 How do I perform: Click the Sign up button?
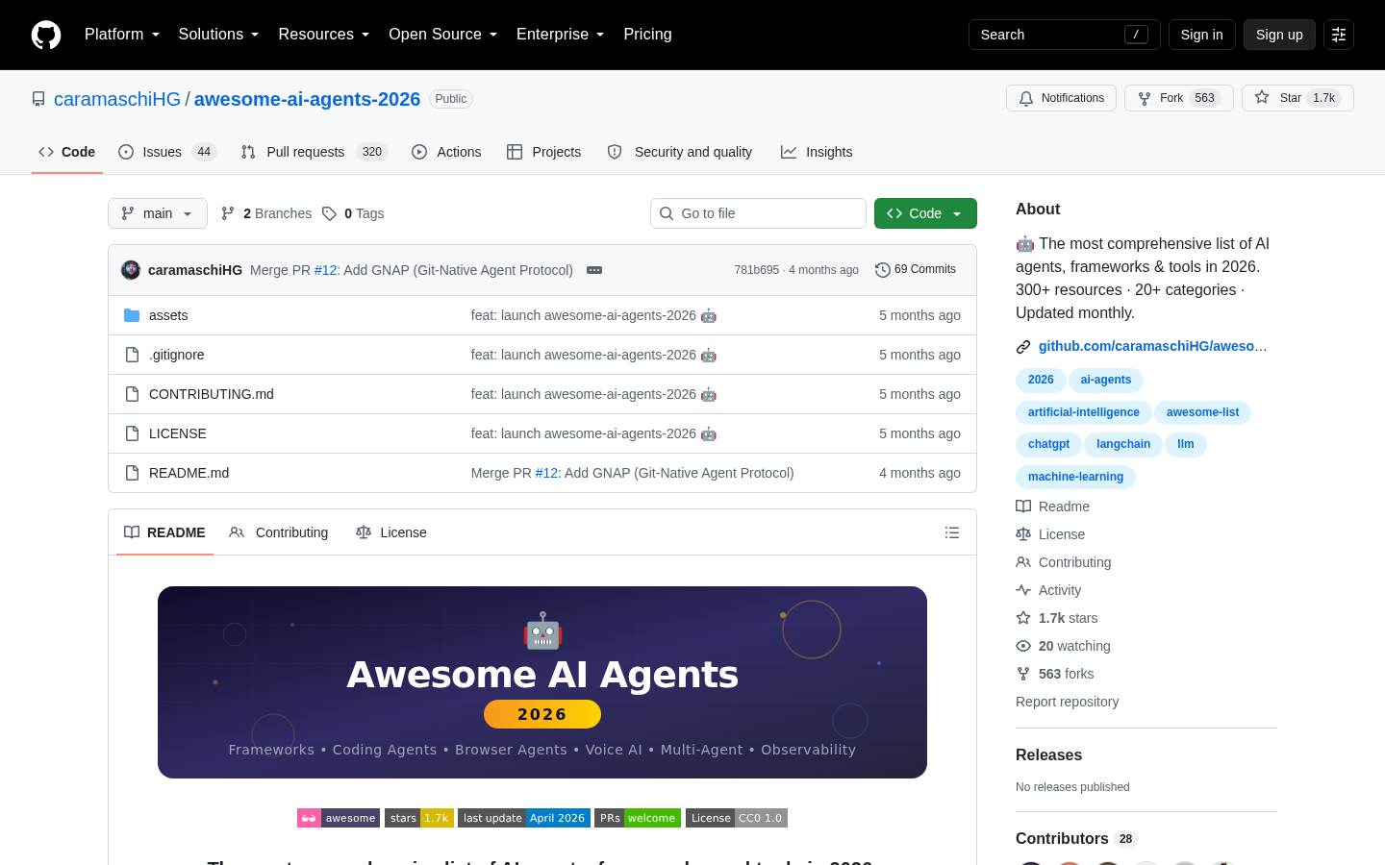1279,35
